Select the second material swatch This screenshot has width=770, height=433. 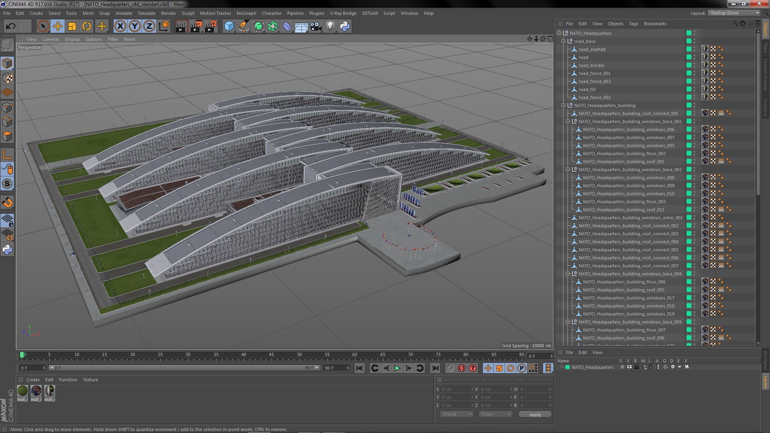click(36, 391)
